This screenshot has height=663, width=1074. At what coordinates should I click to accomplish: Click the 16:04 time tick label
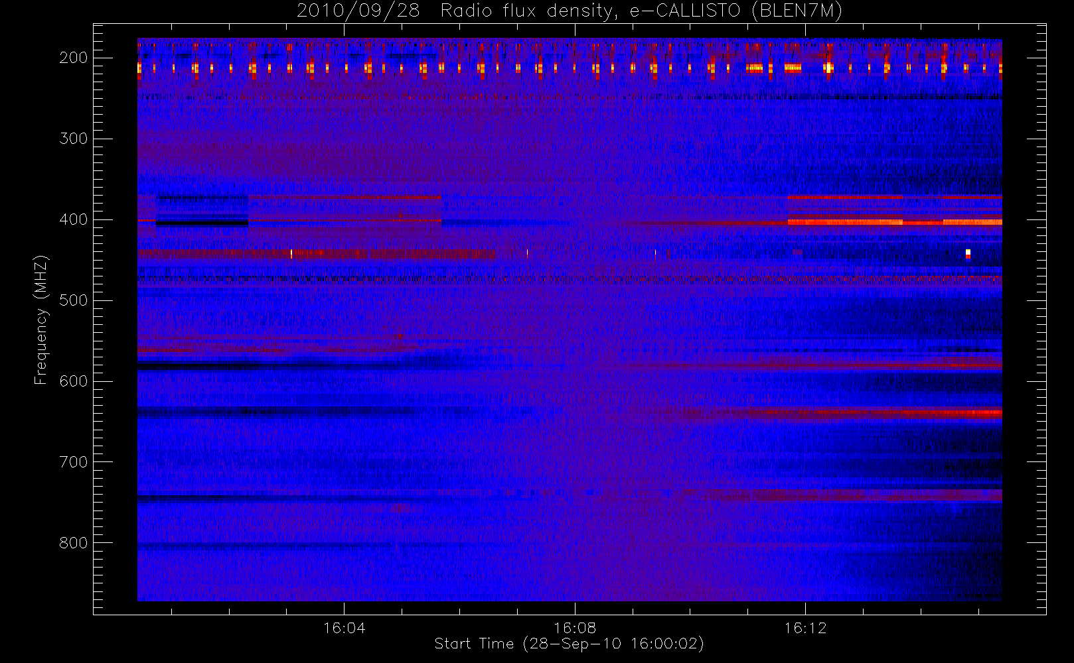click(344, 628)
